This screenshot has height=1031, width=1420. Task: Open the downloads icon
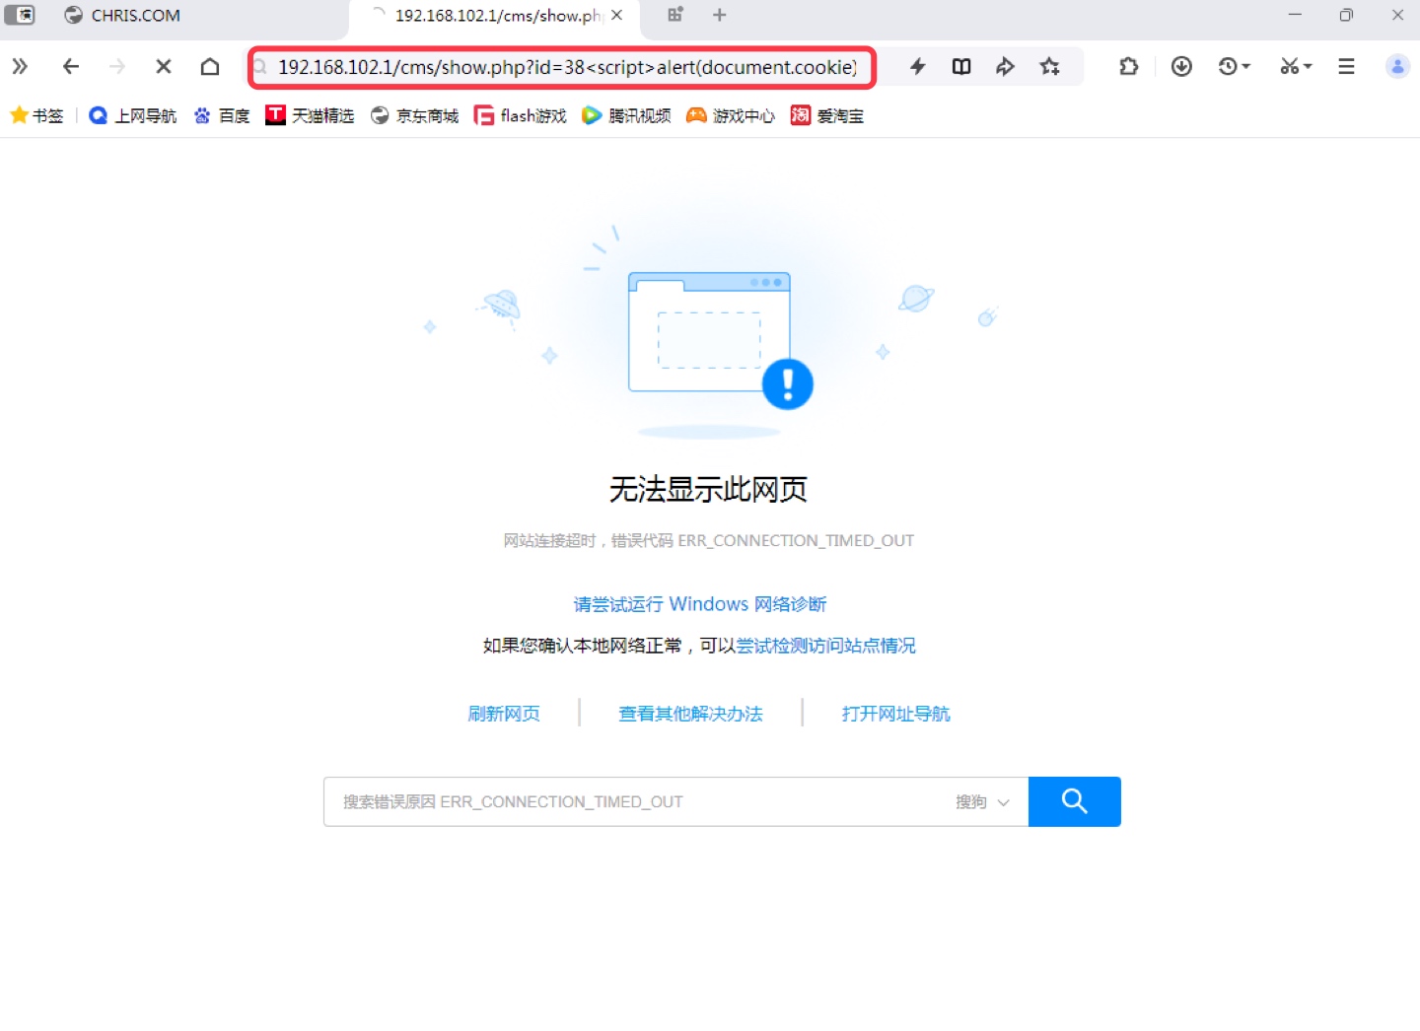click(1181, 66)
